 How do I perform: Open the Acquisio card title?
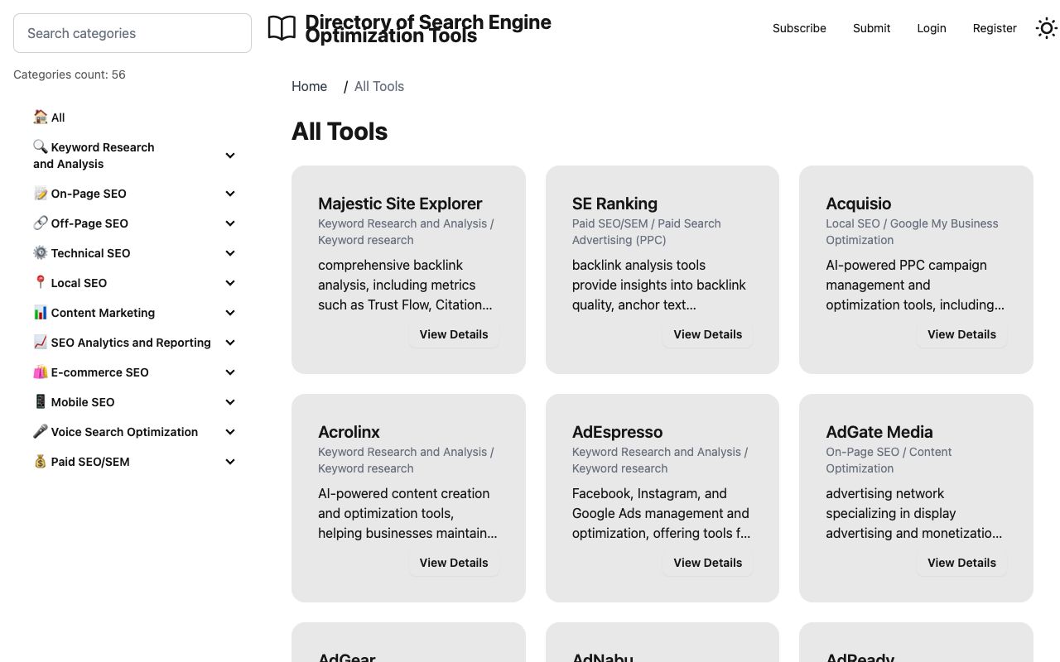[859, 204]
